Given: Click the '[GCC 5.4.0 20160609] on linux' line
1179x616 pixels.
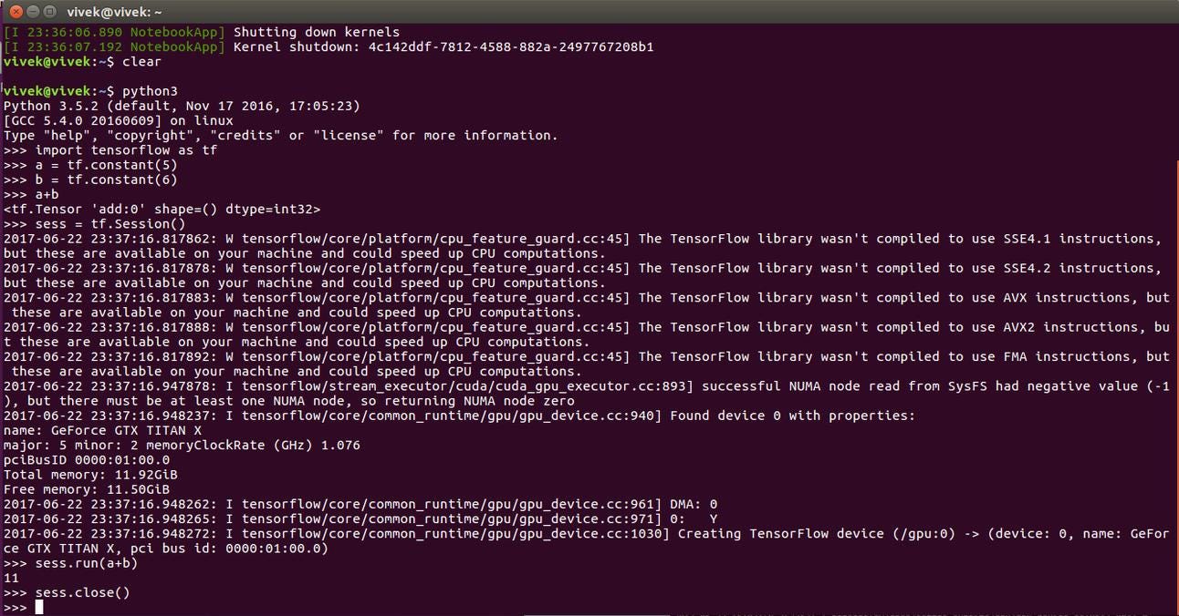Looking at the screenshot, I should (x=119, y=120).
